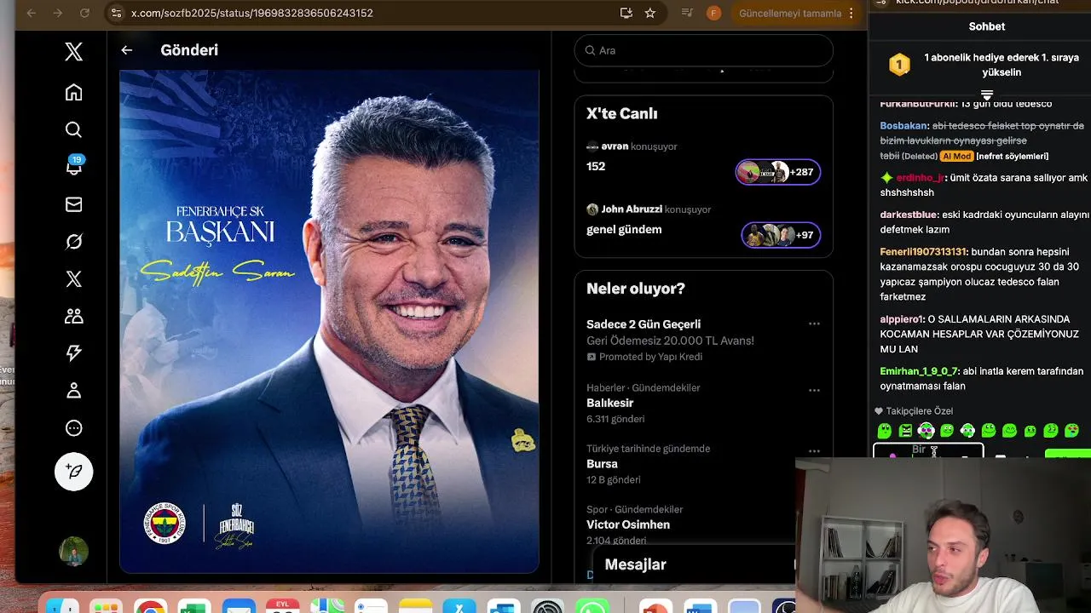The height and width of the screenshot is (613, 1091).
Task: Open more options for Yapı Kredi ad
Action: (814, 324)
